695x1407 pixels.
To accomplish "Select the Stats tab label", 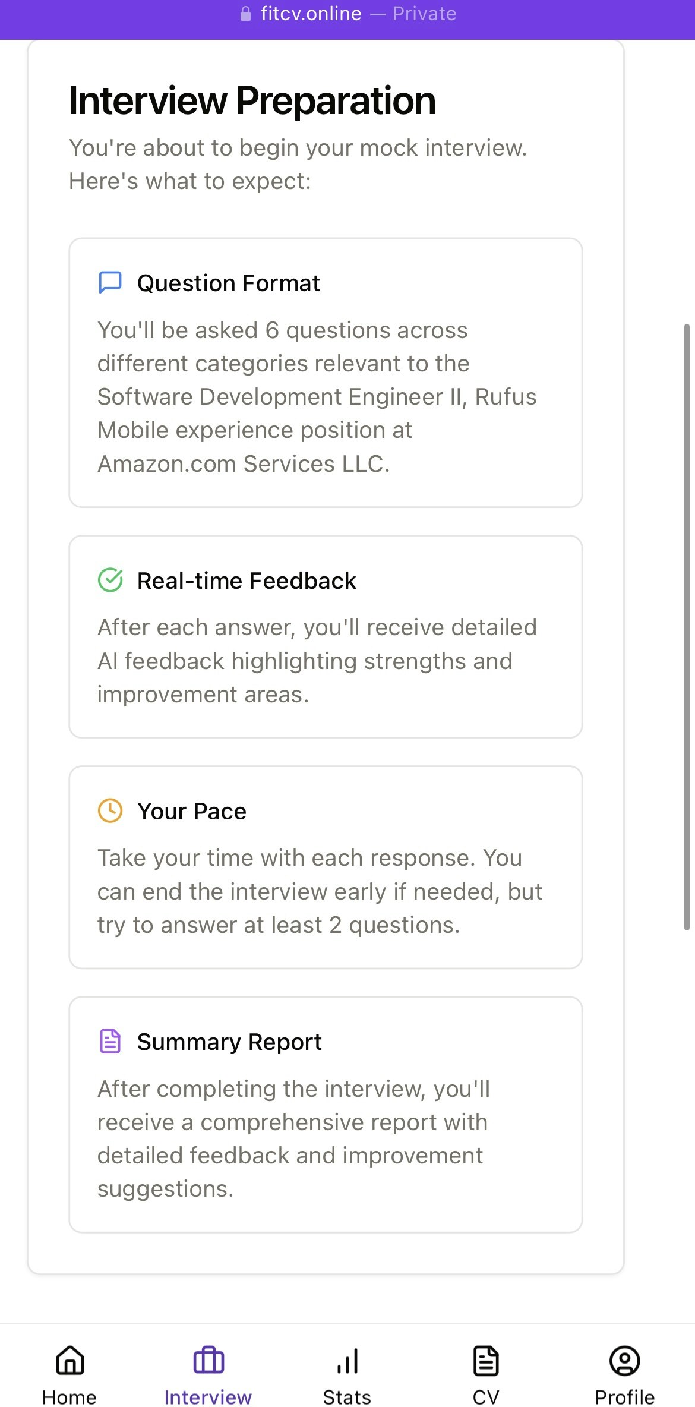I will 347,1397.
